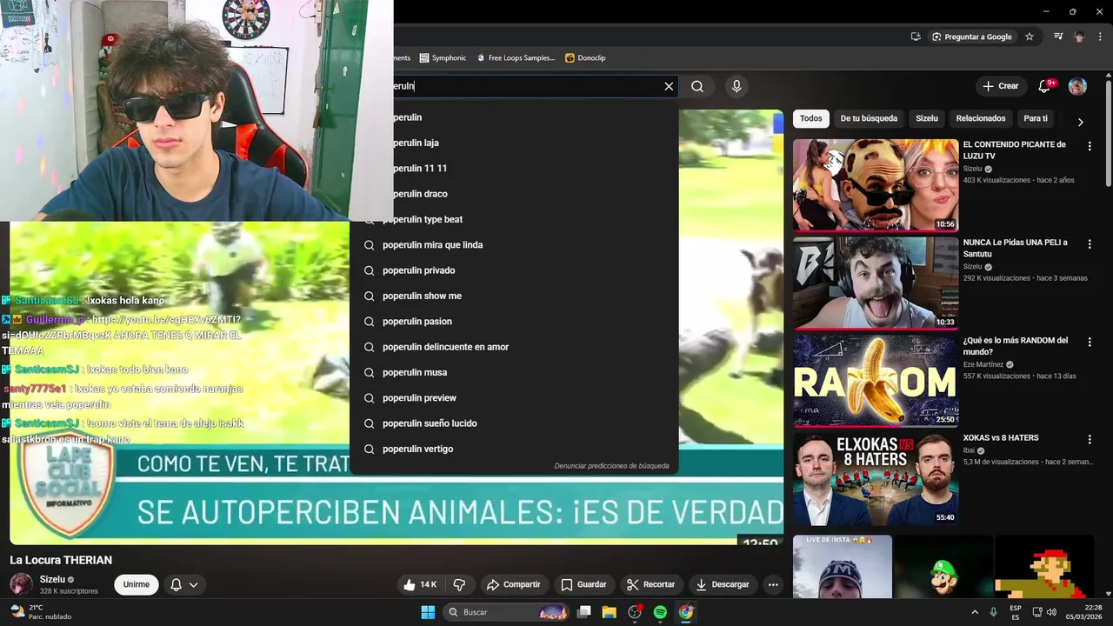Open the Santutu video thumbnail
This screenshot has height=626, width=1113.
tap(876, 283)
